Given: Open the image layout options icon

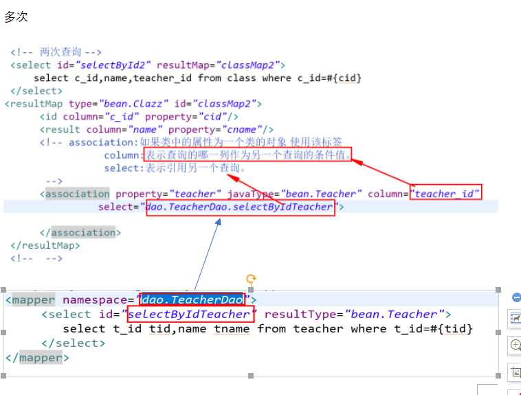Looking at the screenshot, I should tap(515, 319).
